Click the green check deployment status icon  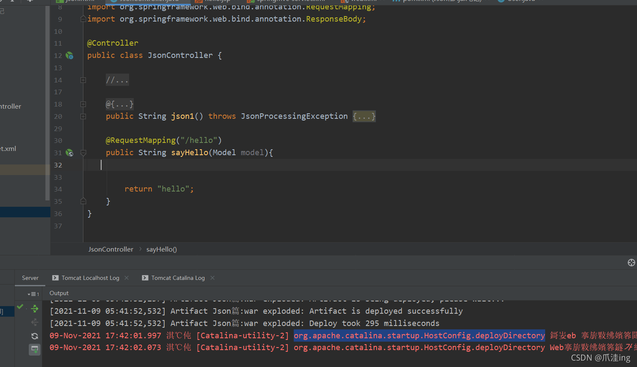(x=20, y=307)
